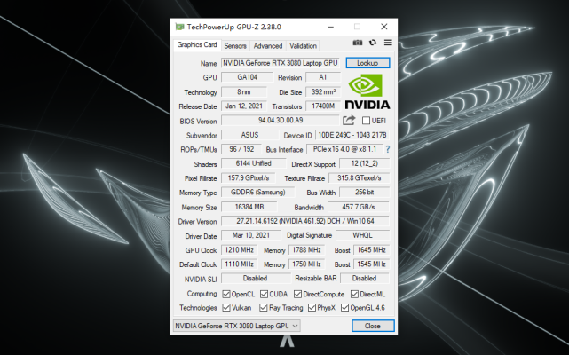Click the GPU Clock value 1210 MHz
Viewport: 569px width, 355px height.
[x=239, y=250]
